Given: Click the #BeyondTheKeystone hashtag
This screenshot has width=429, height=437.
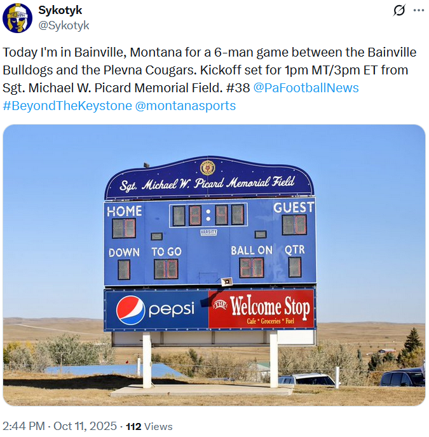Looking at the screenshot, I should click(67, 106).
